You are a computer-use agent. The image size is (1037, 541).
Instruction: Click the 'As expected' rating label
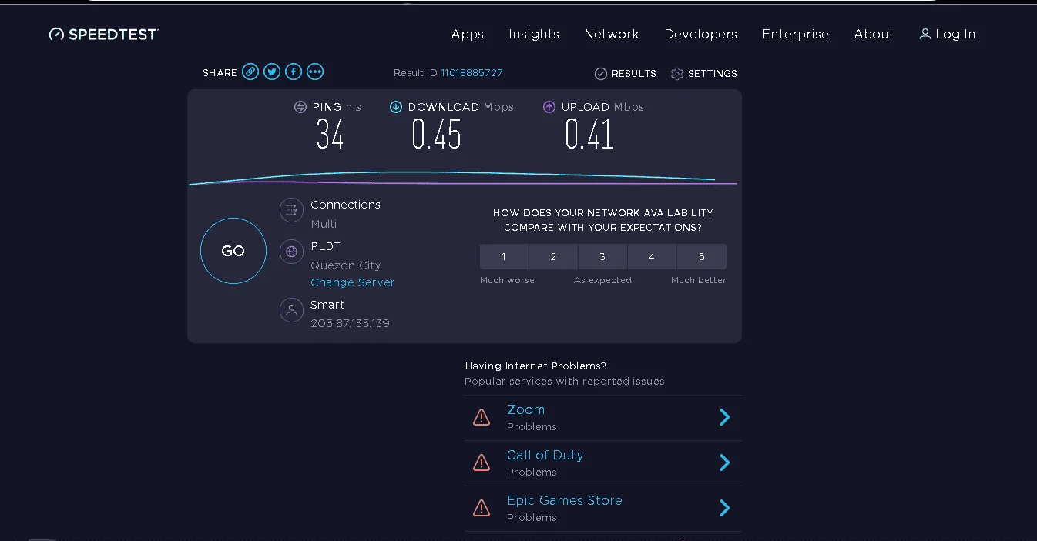[602, 280]
